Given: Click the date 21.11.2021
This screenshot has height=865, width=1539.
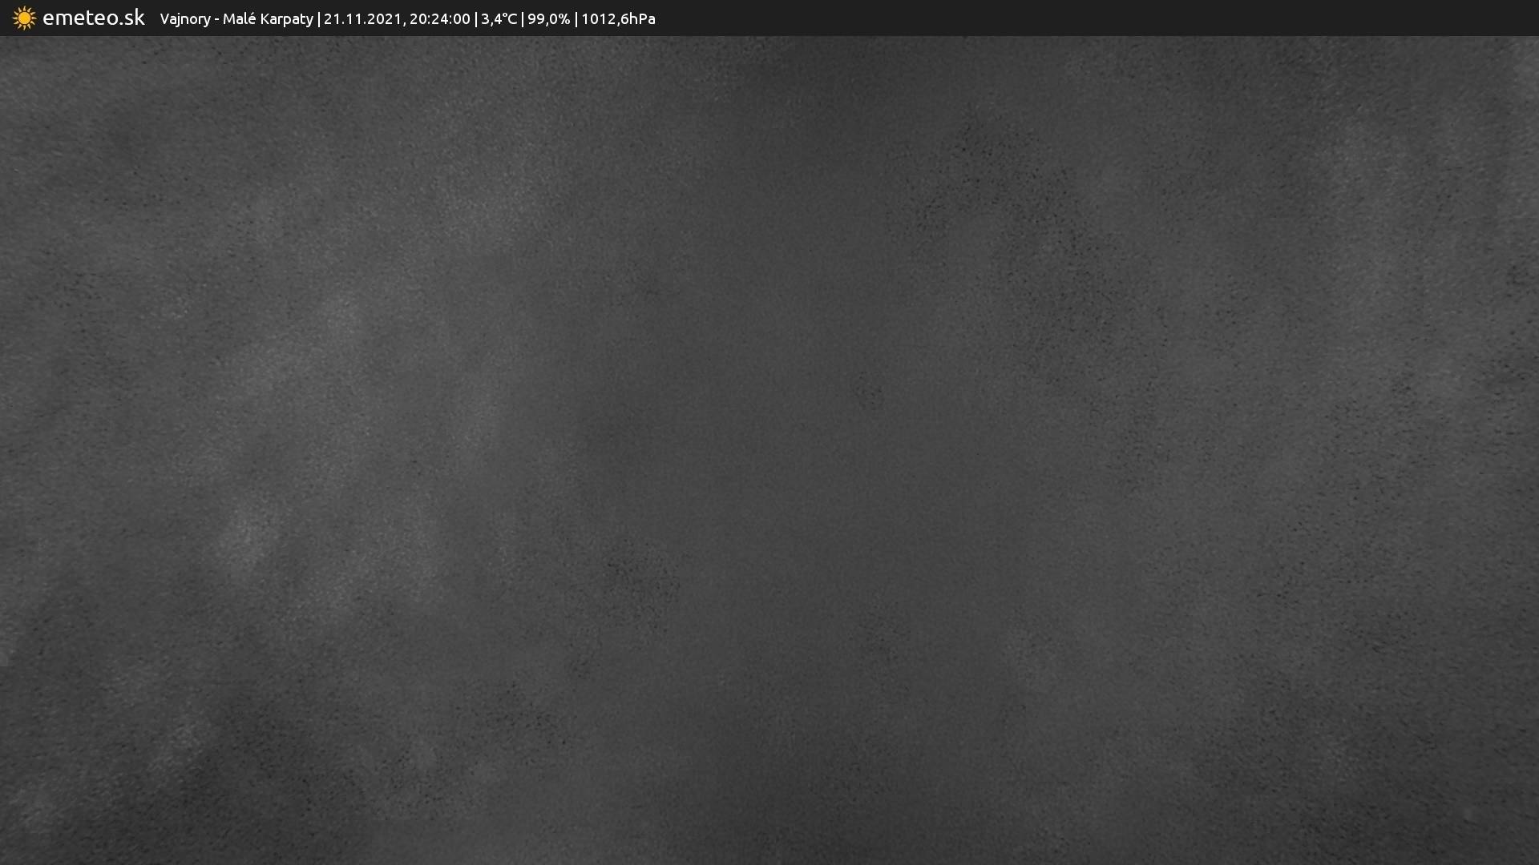Looking at the screenshot, I should coord(362,18).
